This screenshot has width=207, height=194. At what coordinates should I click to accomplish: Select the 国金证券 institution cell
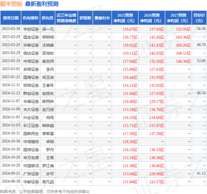pyautogui.click(x=31, y=37)
